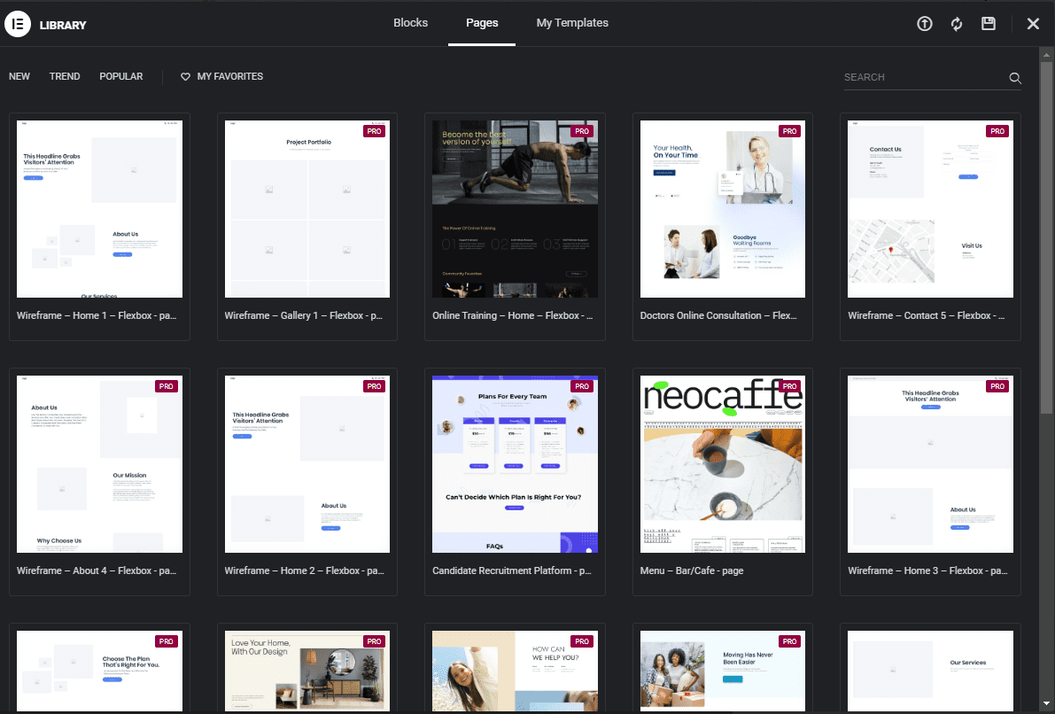Filter templates by TREND
The width and height of the screenshot is (1055, 714).
click(65, 77)
